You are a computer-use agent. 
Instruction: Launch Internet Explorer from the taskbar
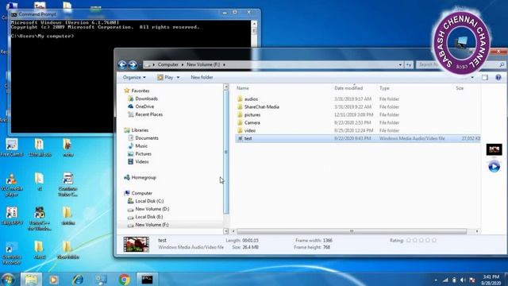click(78, 279)
